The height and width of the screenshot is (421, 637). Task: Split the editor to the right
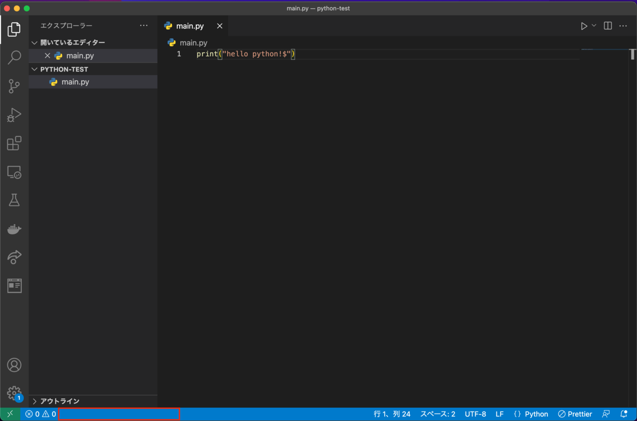608,26
